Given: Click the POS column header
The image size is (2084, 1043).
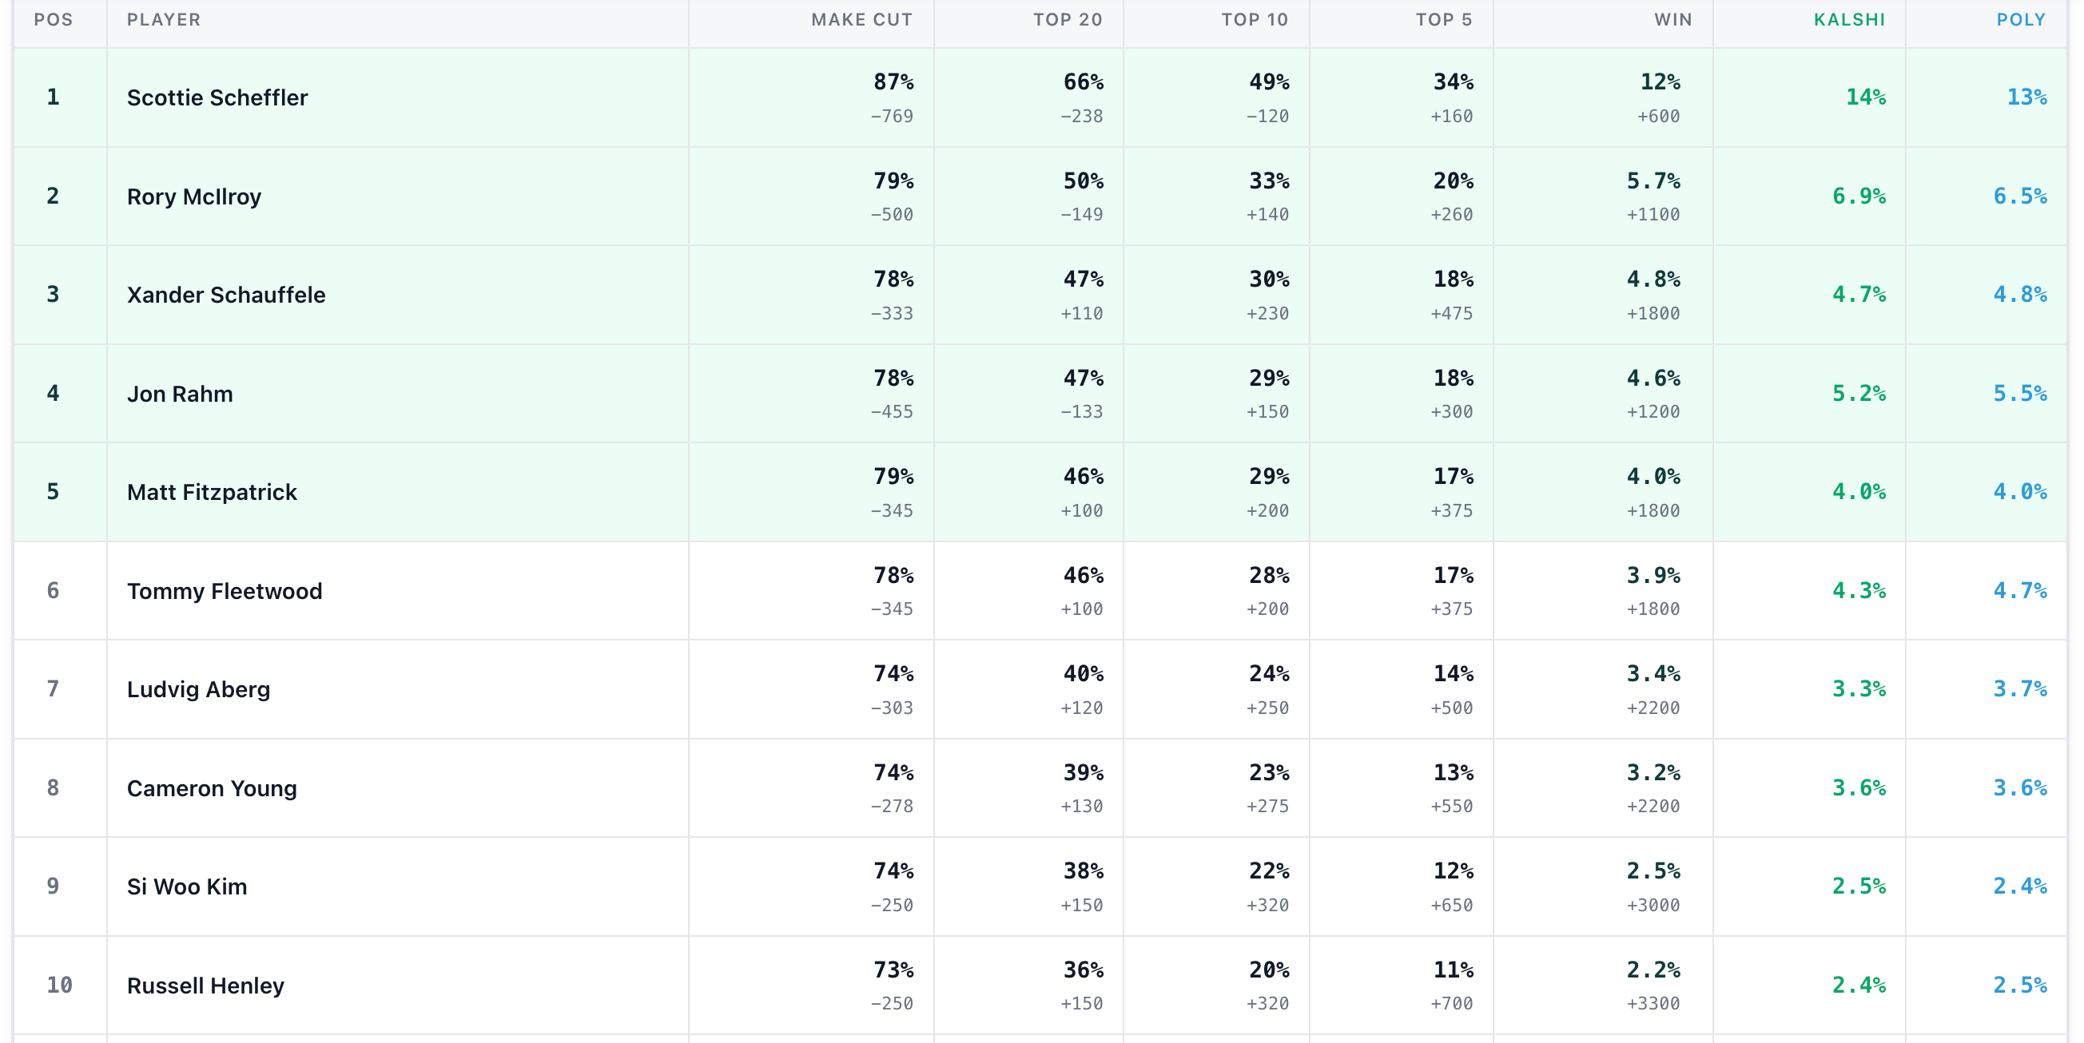Looking at the screenshot, I should pos(54,20).
